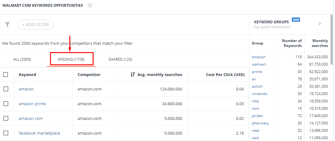Click the 0.04 cost per click value
335x141 pixels.
[x=240, y=89]
